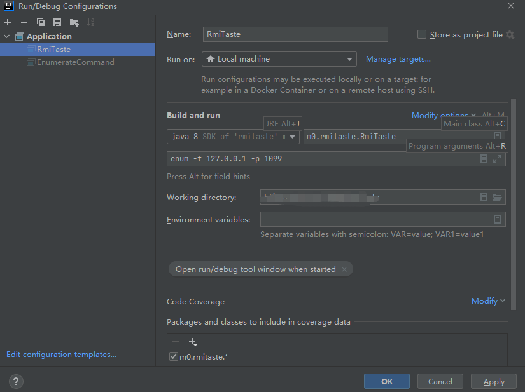Add a new run configuration
525x392 pixels.
[8, 22]
